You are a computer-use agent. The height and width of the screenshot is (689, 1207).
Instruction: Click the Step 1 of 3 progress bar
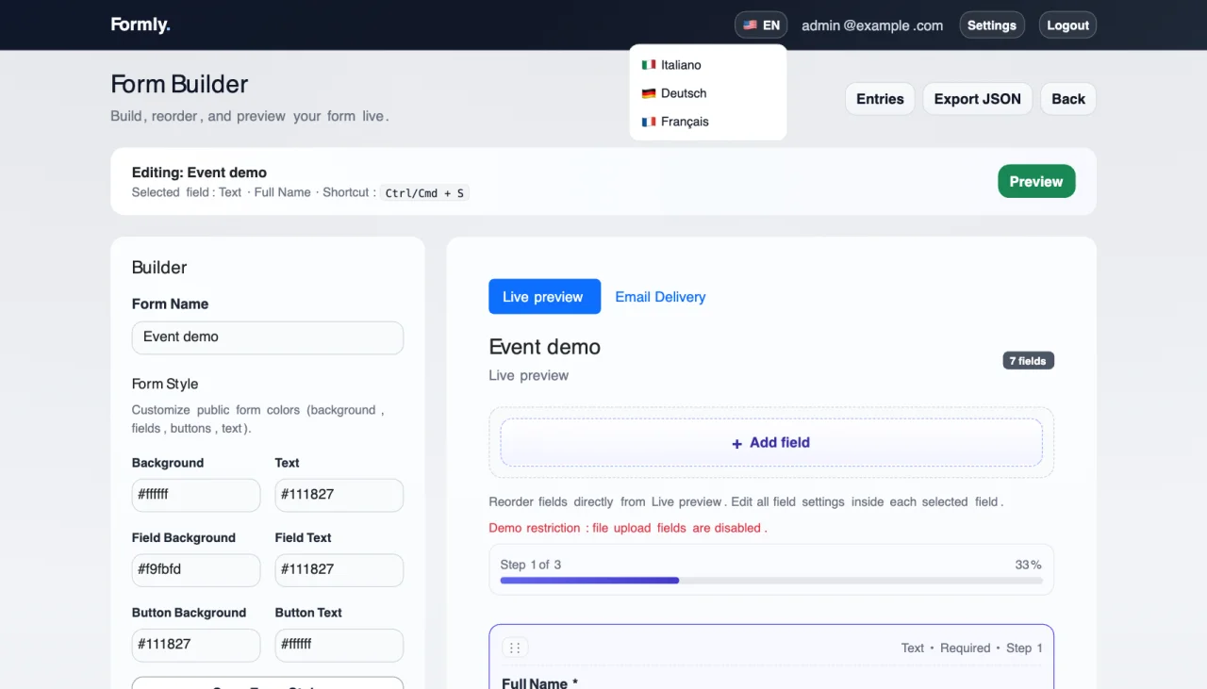(771, 581)
